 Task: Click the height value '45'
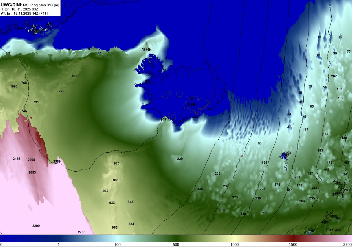(x=305, y=117)
